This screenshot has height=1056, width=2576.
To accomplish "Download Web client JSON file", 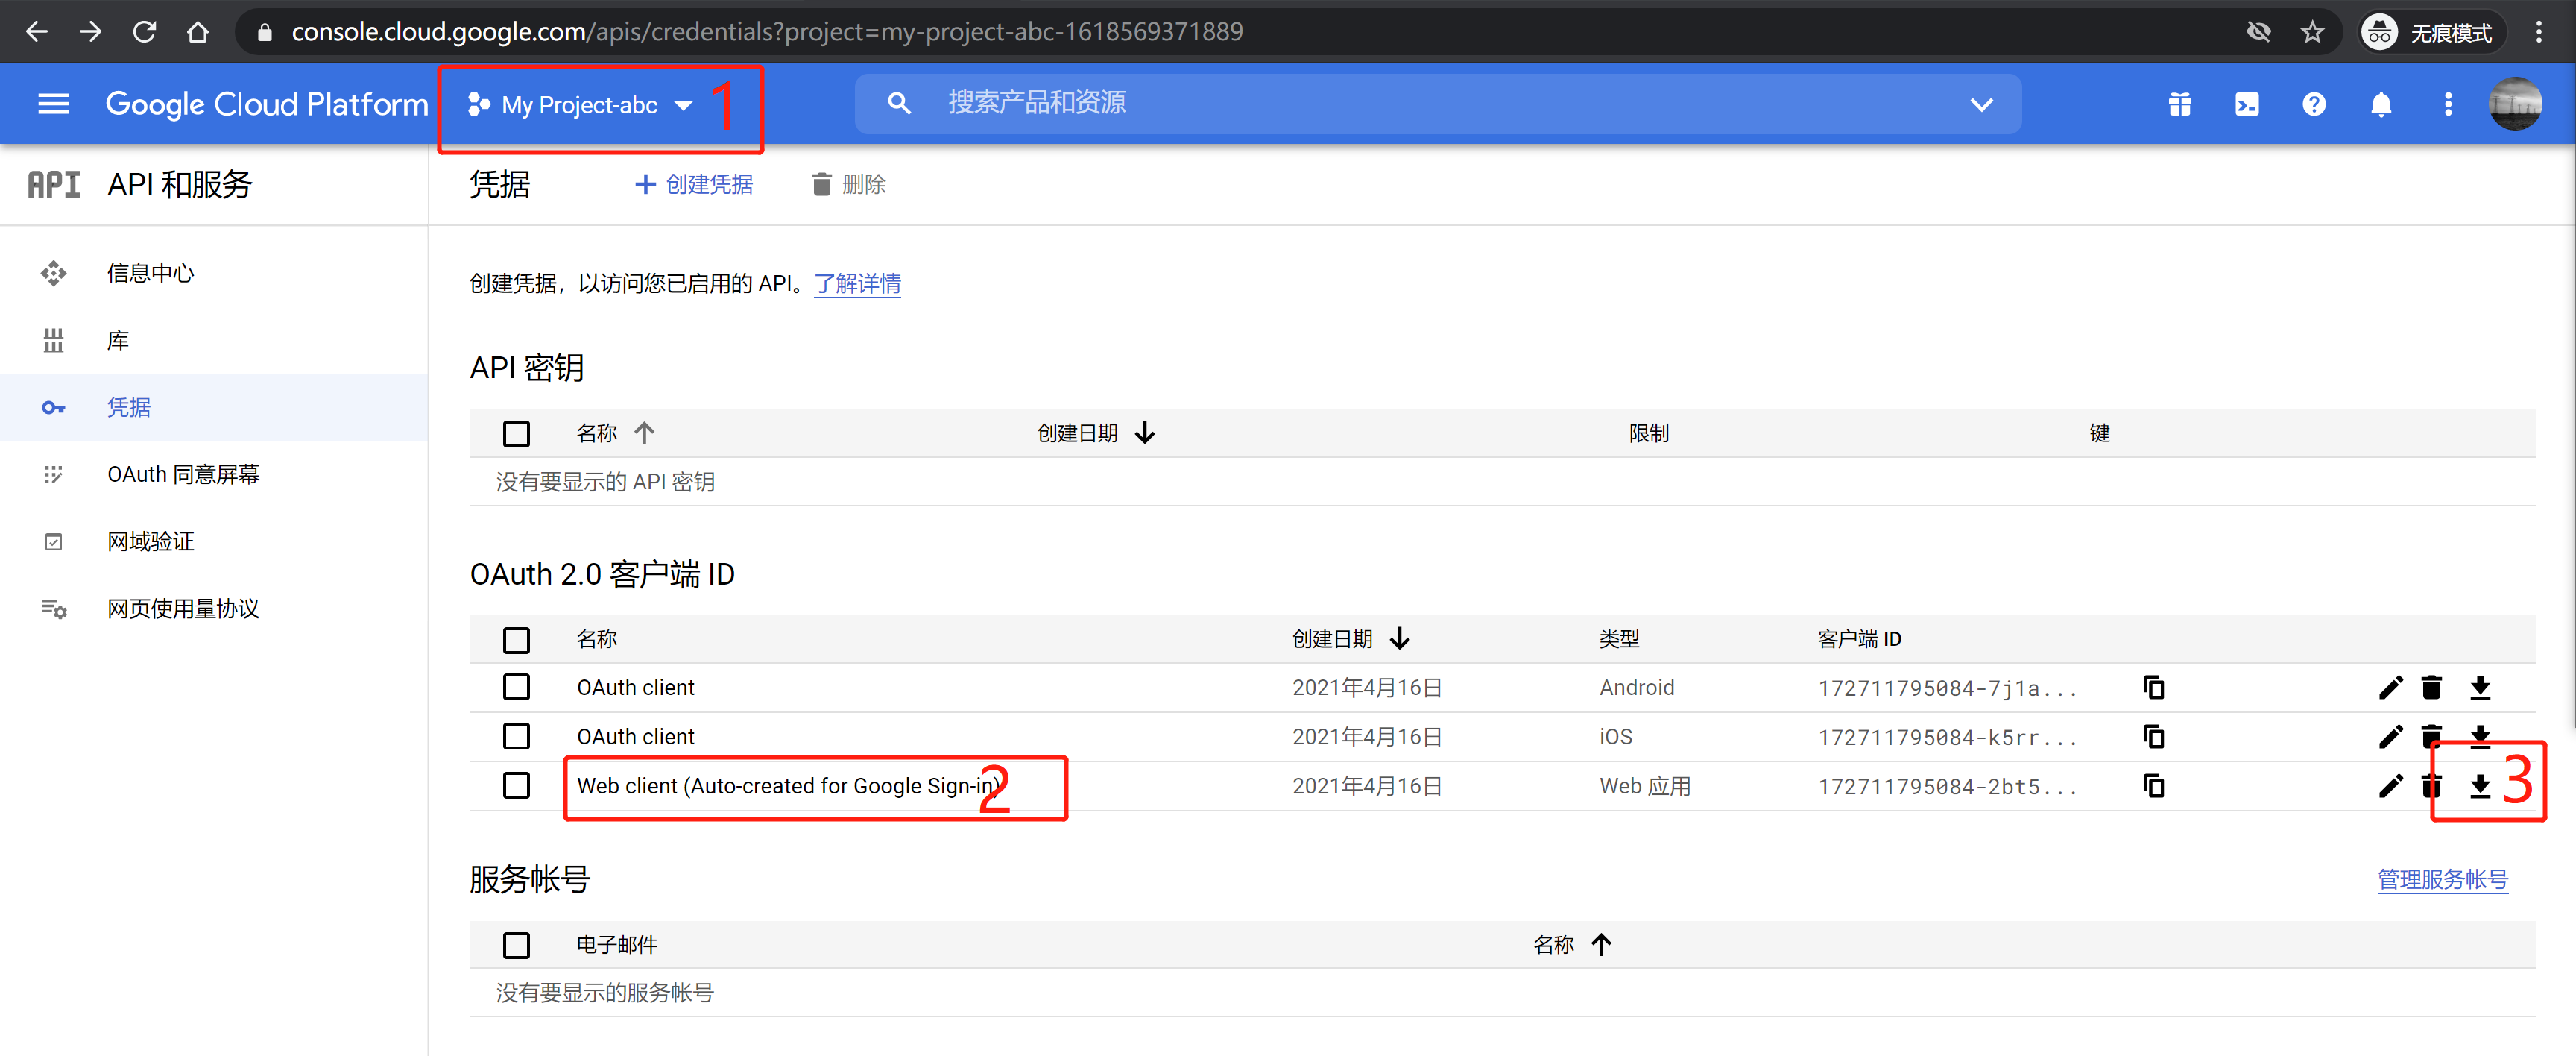I will (2480, 786).
